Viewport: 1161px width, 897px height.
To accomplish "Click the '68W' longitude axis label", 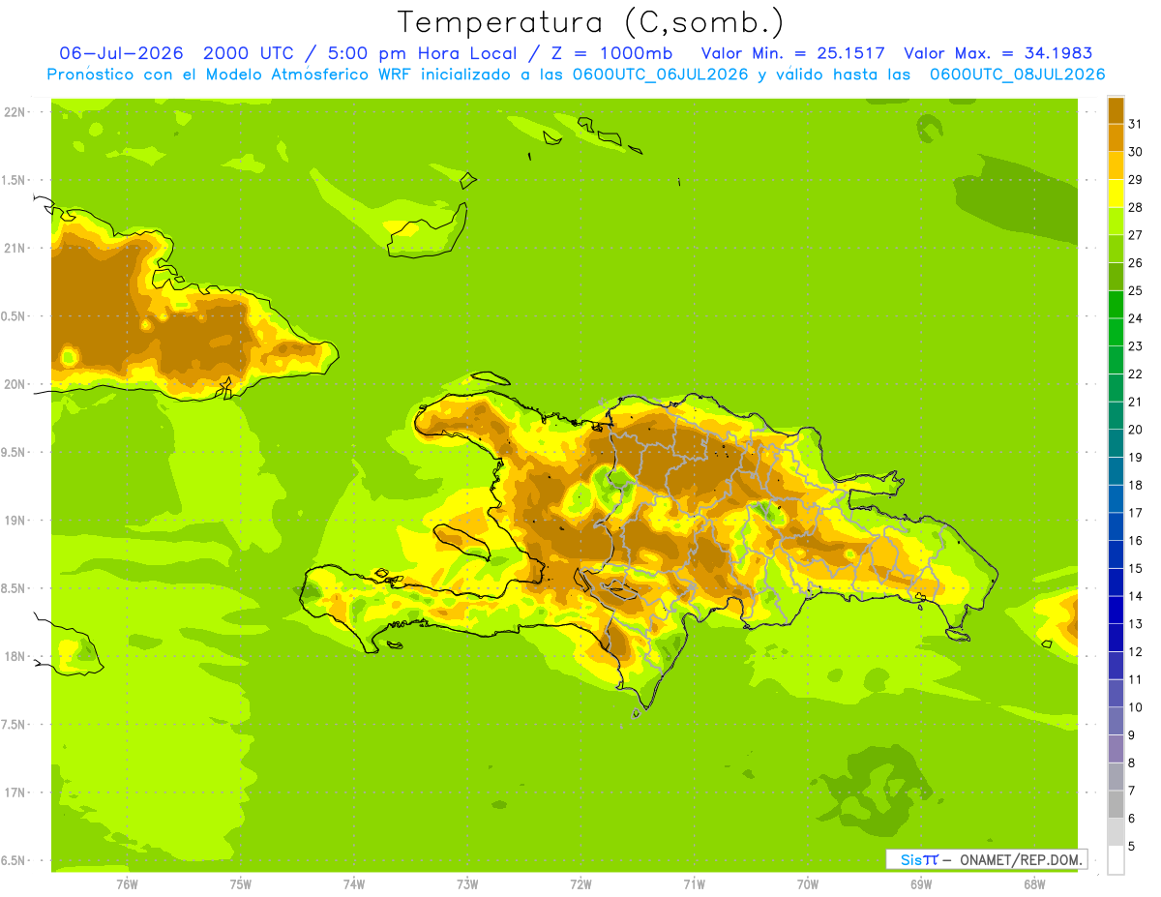I will click(x=1034, y=883).
